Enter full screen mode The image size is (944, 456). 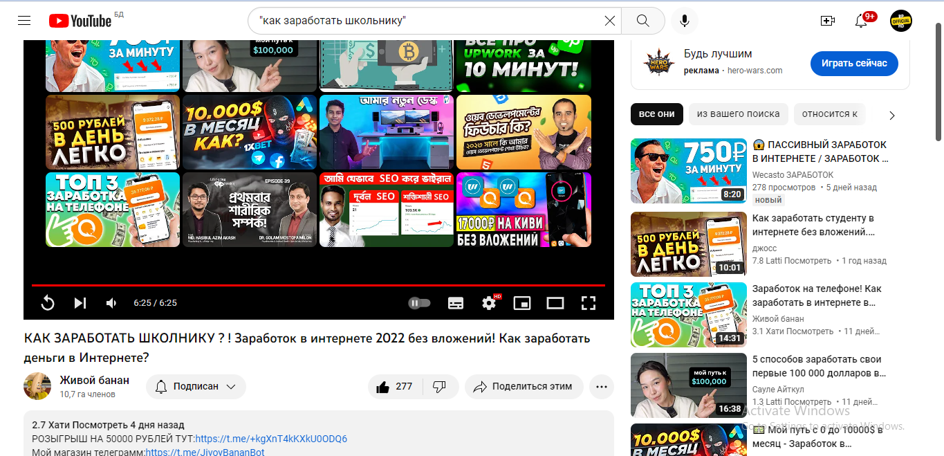coord(589,303)
